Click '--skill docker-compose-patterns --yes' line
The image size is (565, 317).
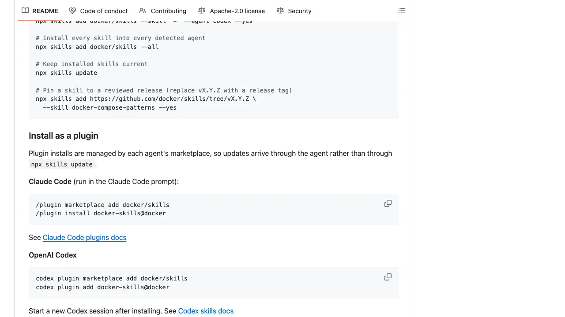click(x=110, y=107)
